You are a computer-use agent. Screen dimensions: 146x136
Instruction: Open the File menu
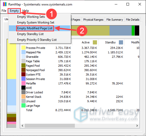point(4,11)
